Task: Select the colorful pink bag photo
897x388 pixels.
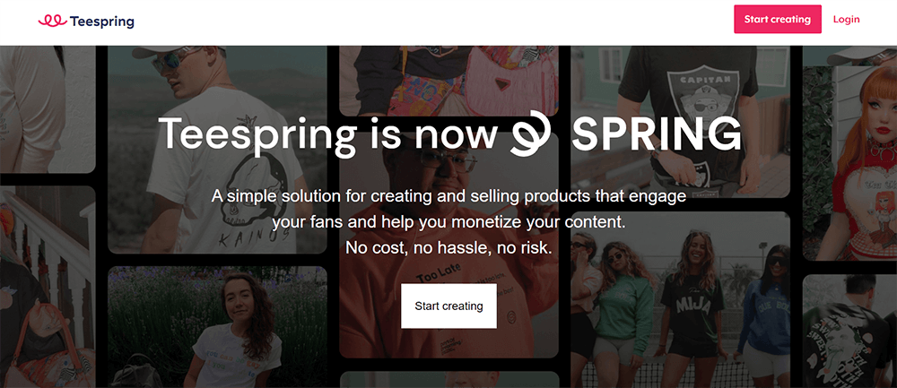Action: click(448, 72)
